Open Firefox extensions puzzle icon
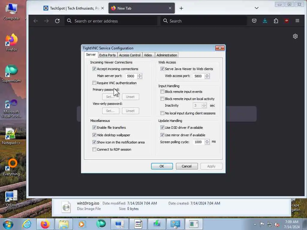307x230 pixels. pos(276,21)
